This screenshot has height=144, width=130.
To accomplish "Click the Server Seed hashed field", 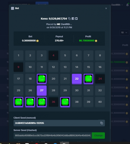I will pos(53,135).
